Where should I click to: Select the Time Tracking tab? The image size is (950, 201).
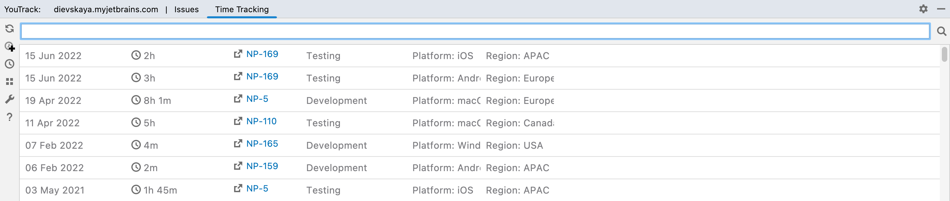click(x=242, y=10)
